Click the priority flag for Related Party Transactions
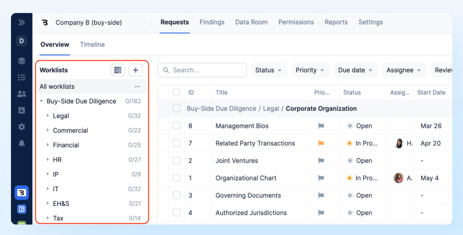This screenshot has width=463, height=235. 321,143
